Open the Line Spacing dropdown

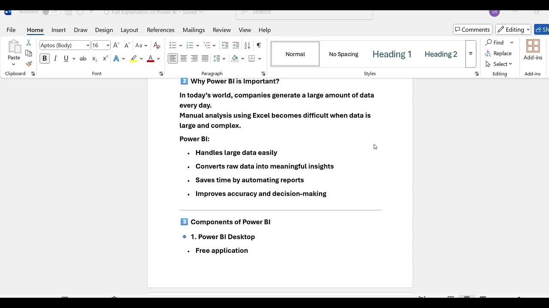(219, 59)
